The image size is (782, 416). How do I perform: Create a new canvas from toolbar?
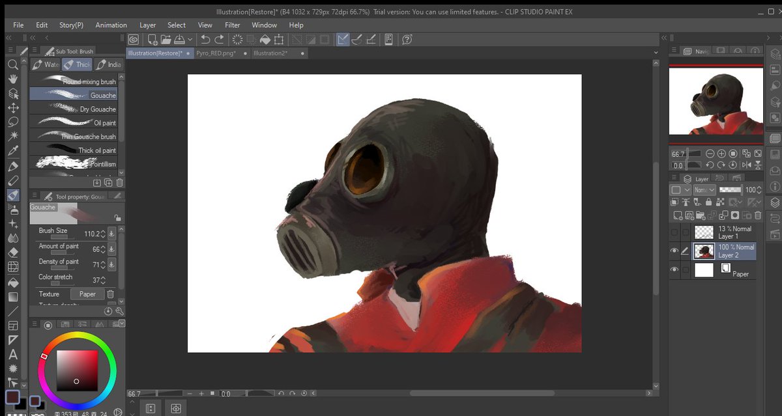[152, 40]
